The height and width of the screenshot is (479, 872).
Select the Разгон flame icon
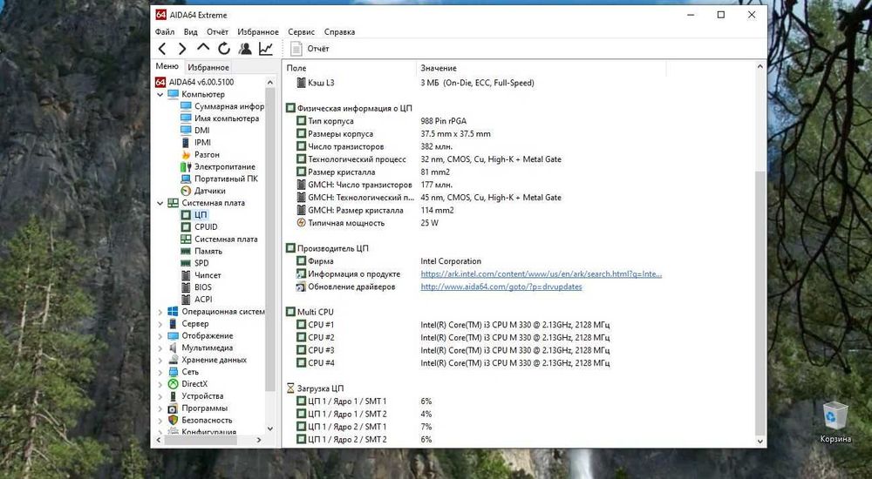point(186,154)
